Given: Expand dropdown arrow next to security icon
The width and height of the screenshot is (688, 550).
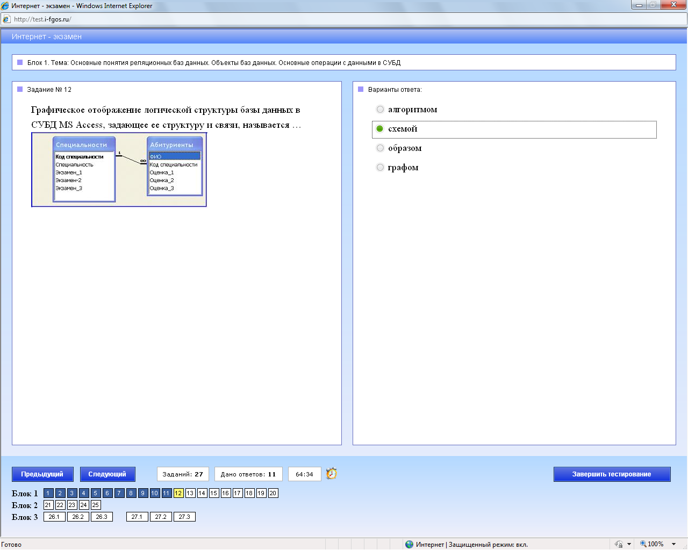Looking at the screenshot, I should 629,544.
